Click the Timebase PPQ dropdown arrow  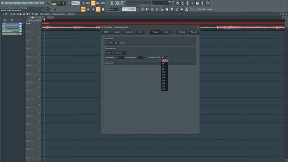[x=167, y=58]
